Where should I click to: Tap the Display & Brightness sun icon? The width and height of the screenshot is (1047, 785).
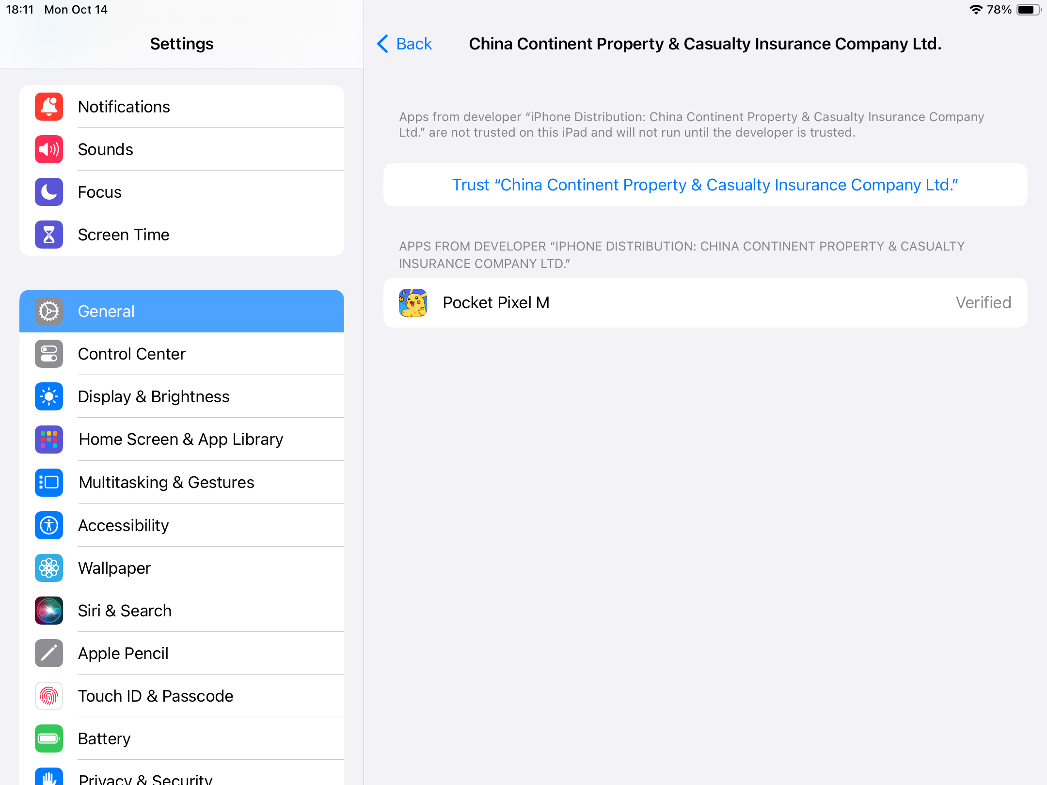(49, 396)
